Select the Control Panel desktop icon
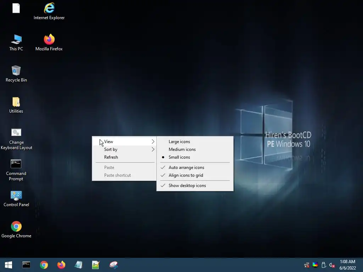363x272 pixels. coord(16,198)
